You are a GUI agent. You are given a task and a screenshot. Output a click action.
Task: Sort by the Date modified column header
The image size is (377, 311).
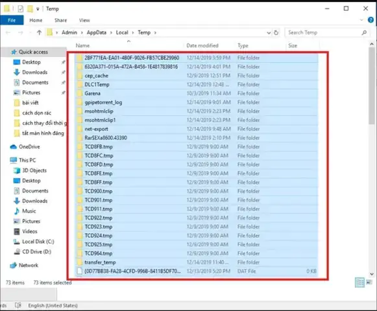click(x=202, y=45)
